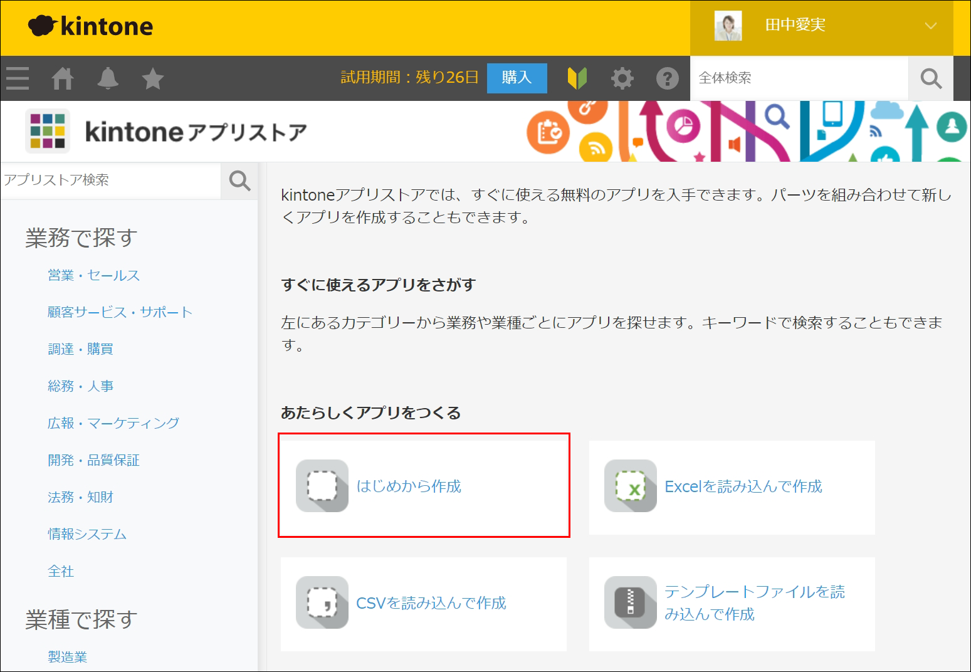
Task: Click the kintone logo
Action: (x=91, y=26)
